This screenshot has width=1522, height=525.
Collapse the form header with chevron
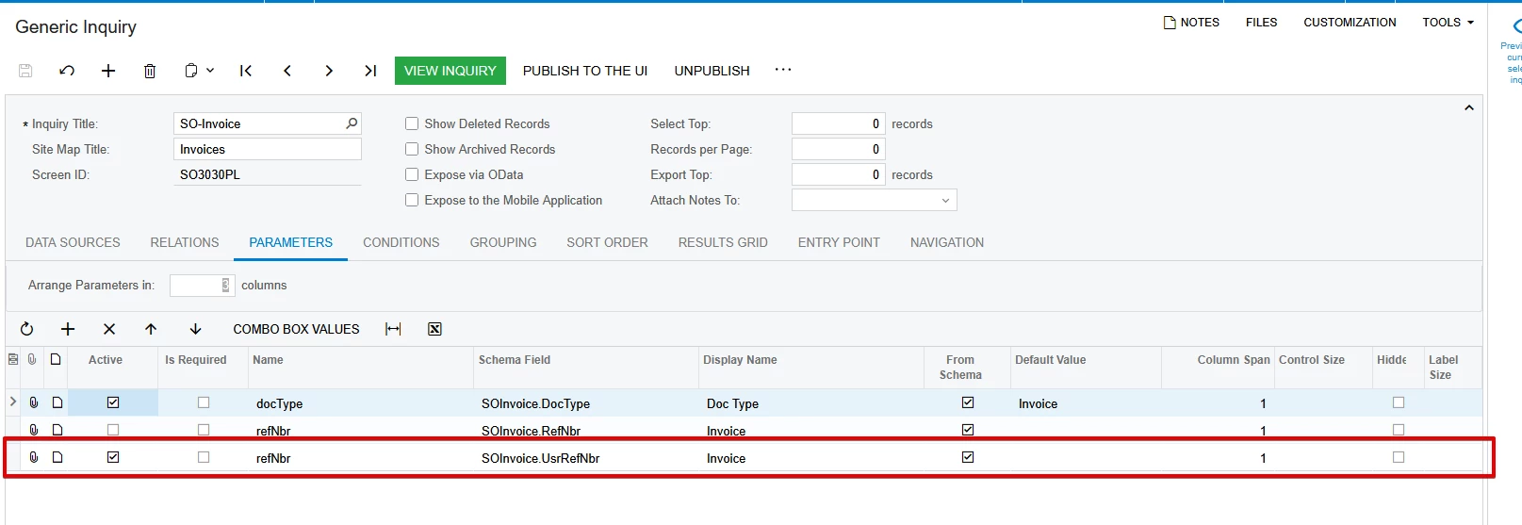coord(1468,108)
